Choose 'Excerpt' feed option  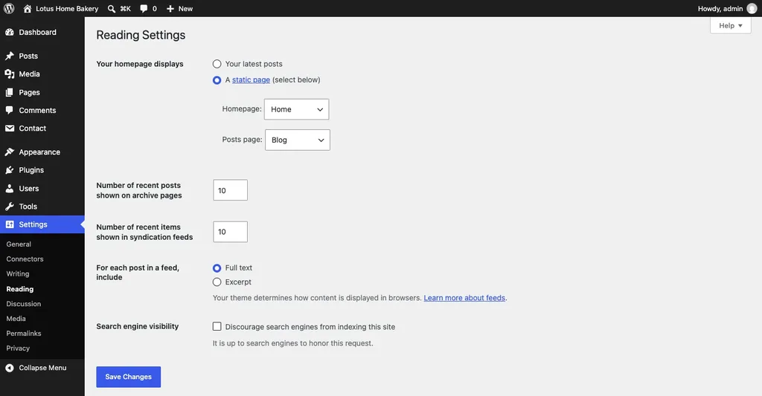coord(217,282)
